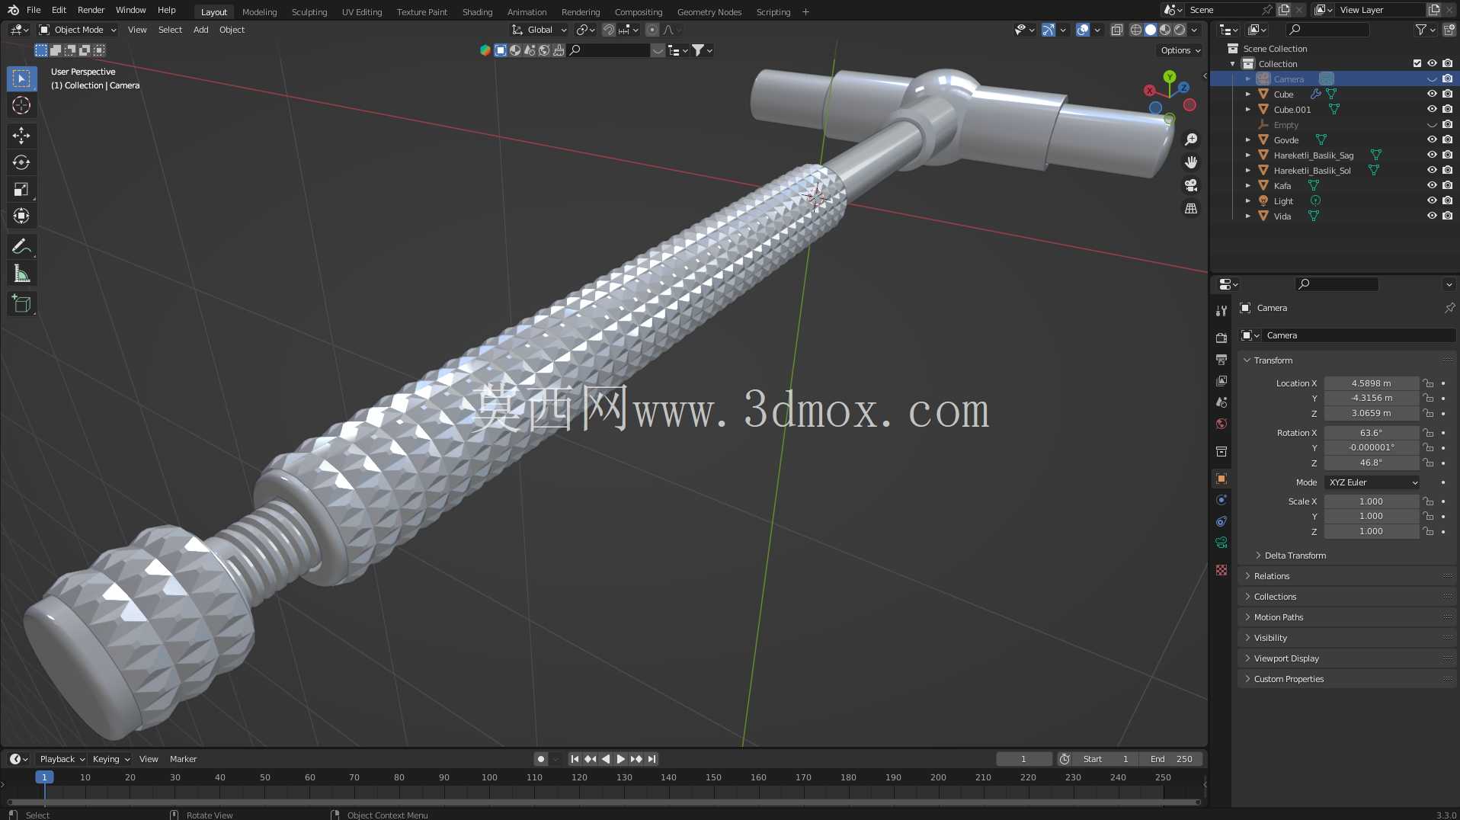
Task: Toggle auto keying record button
Action: pyautogui.click(x=540, y=759)
